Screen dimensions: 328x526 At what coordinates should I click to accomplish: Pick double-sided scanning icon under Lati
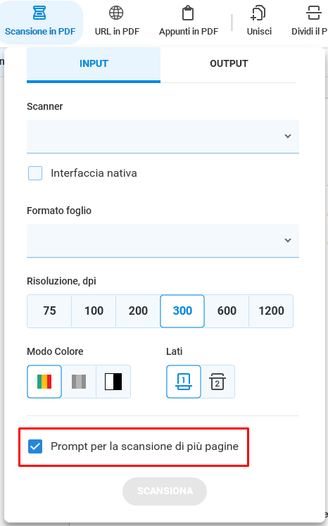[x=217, y=382]
